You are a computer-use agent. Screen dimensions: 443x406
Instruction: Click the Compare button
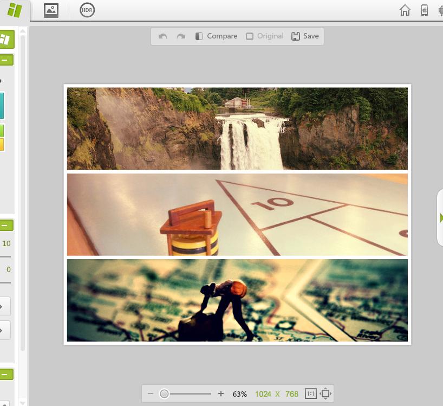[x=216, y=36]
